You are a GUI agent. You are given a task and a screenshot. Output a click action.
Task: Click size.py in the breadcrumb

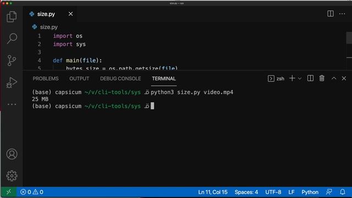click(49, 27)
